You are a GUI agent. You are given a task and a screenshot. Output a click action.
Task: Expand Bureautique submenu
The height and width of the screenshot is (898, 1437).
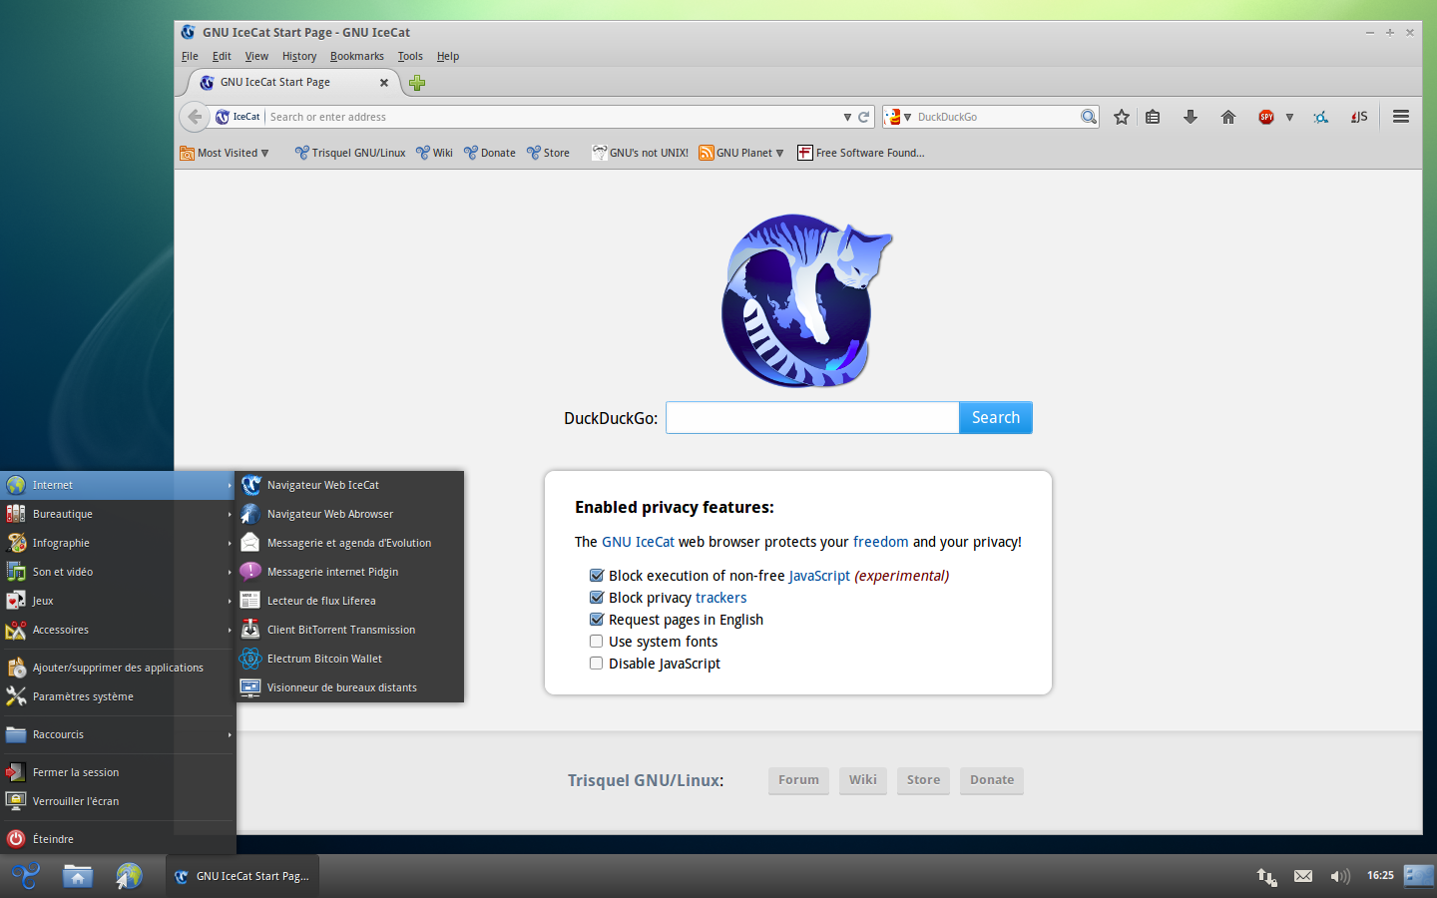point(118,514)
